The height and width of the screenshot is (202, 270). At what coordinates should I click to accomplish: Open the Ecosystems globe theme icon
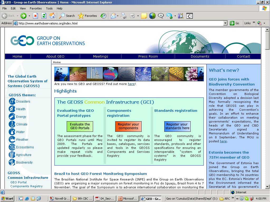point(12,147)
